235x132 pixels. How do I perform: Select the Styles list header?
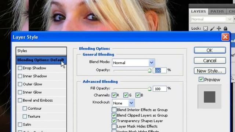pos(41,51)
